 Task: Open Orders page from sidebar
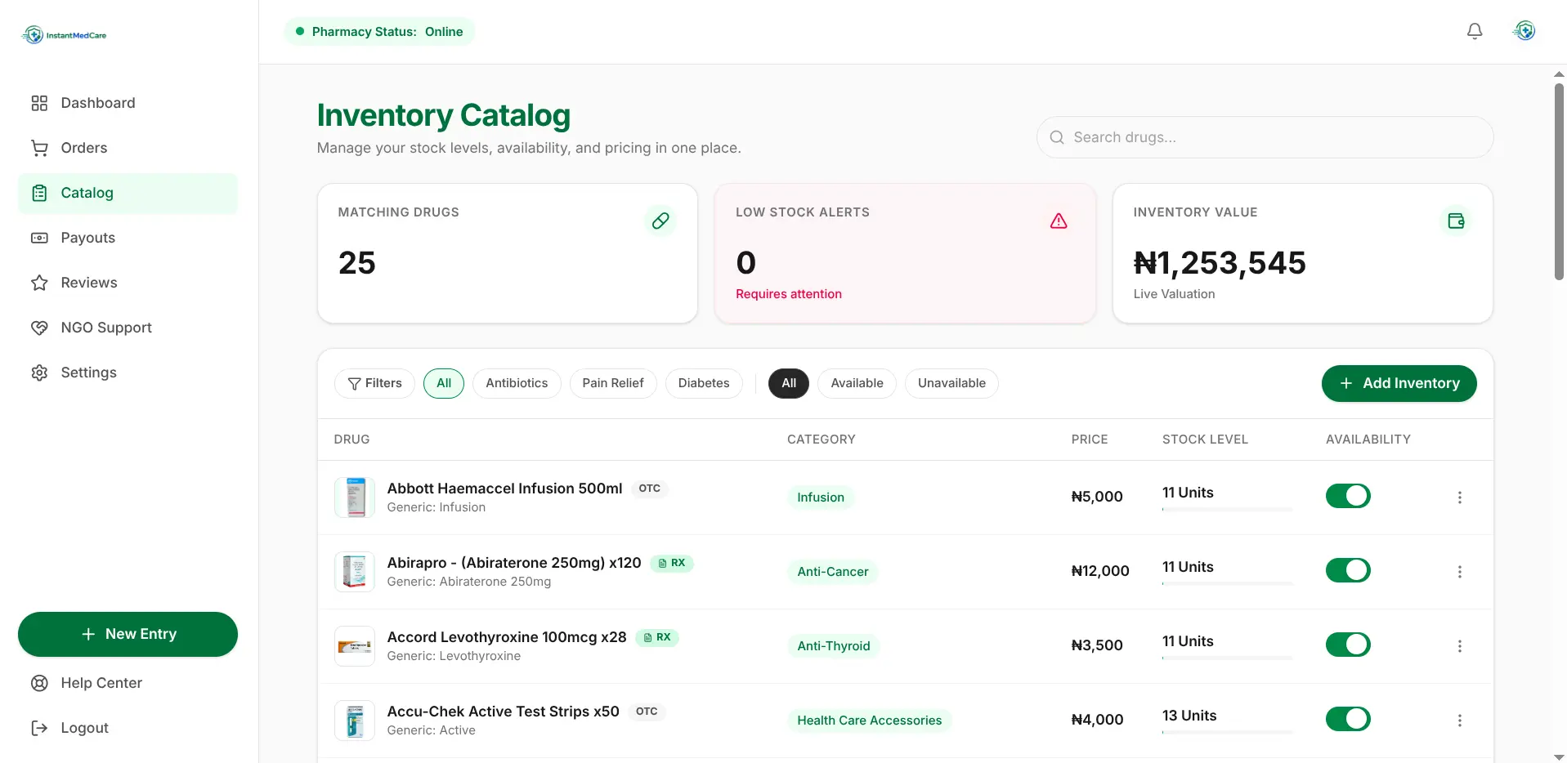[x=128, y=148]
